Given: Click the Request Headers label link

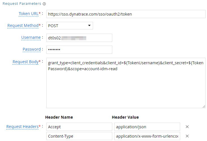Looking at the screenshot, I should click(22, 127).
